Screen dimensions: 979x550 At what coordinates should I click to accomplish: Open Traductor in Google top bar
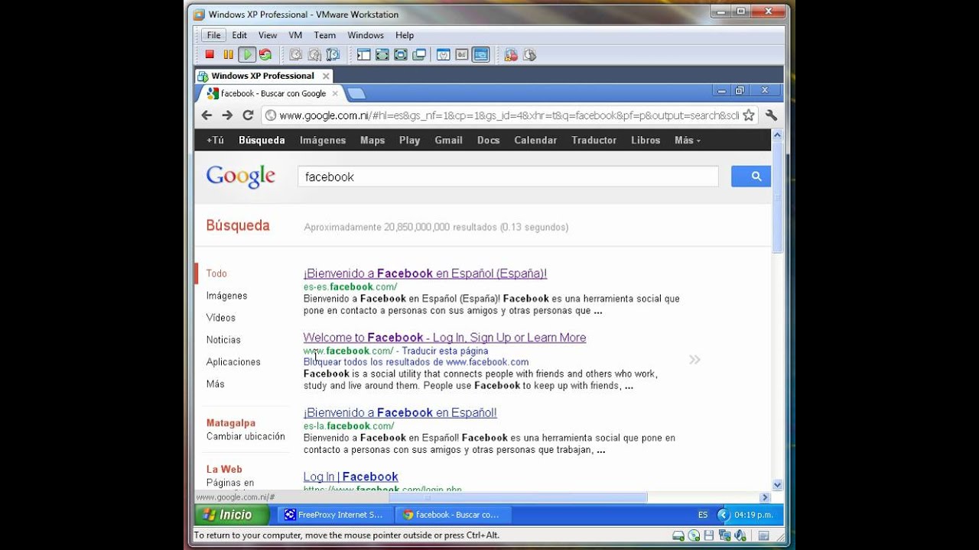pos(594,140)
